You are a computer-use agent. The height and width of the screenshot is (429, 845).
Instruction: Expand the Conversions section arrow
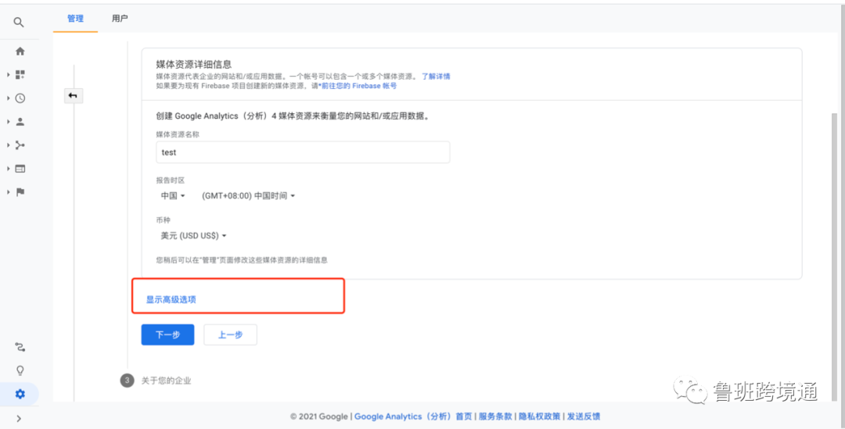(x=9, y=192)
